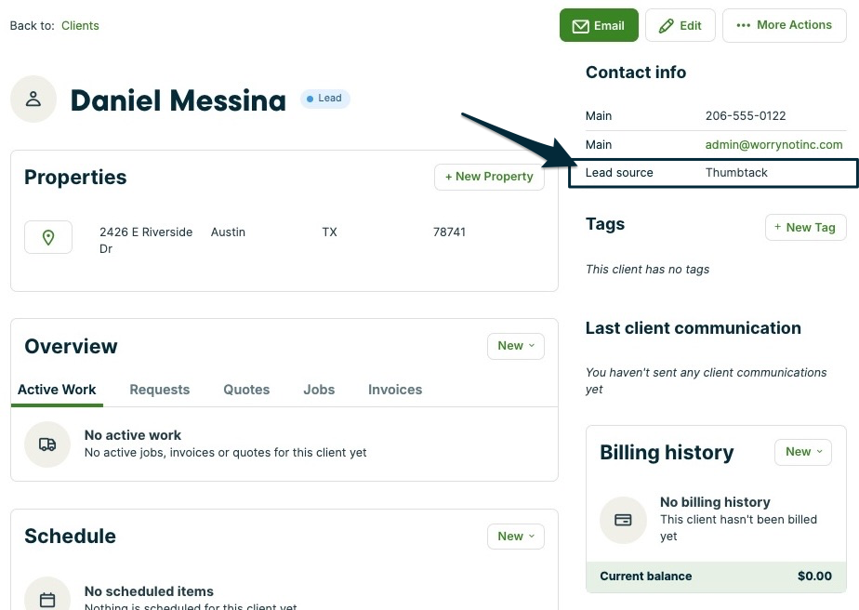Click the admin@worrynotinc.com email link
This screenshot has width=859, height=610.
click(x=773, y=145)
